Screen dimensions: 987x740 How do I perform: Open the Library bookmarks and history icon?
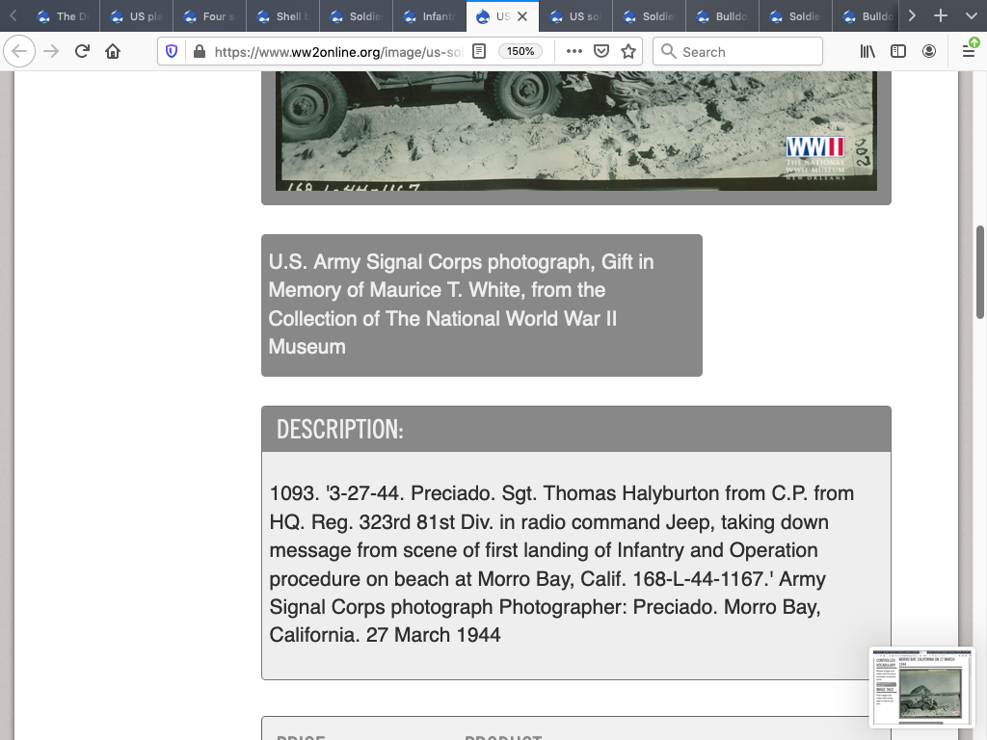pyautogui.click(x=867, y=52)
